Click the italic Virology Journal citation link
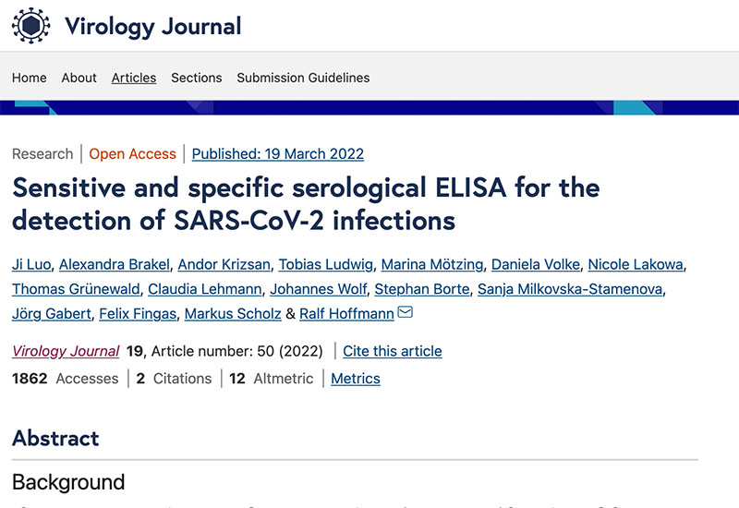739x508 pixels. point(66,351)
